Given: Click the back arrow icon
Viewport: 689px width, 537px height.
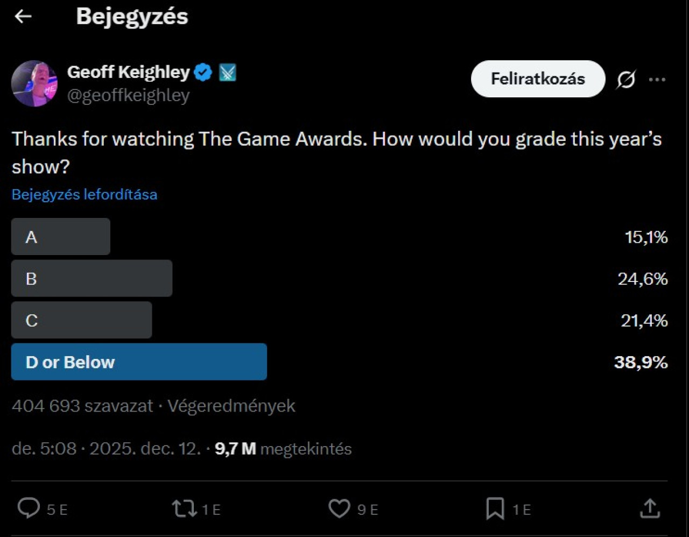Looking at the screenshot, I should [23, 17].
